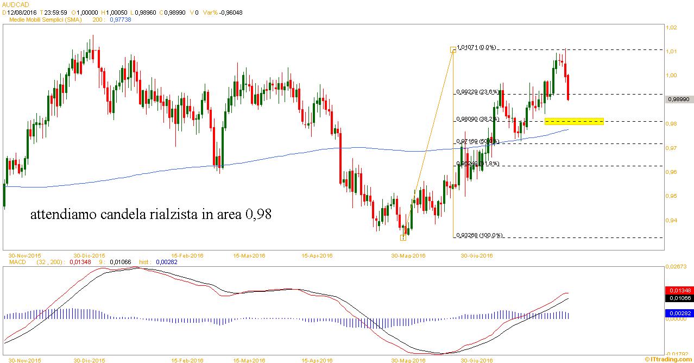Click the black signal value box 0,01066

(x=679, y=298)
